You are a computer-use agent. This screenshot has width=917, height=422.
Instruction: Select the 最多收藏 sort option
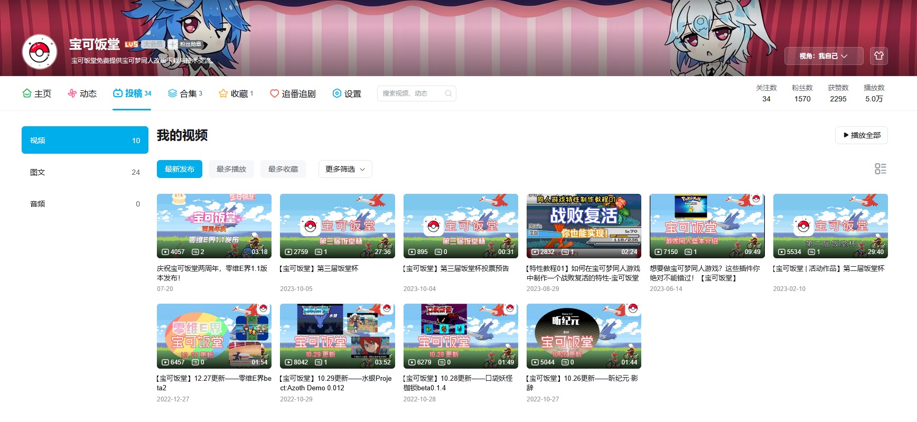pyautogui.click(x=283, y=169)
